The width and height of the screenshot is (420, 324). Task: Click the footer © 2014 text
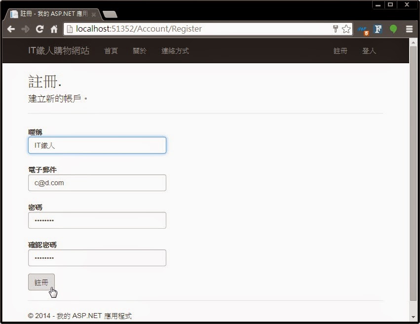click(x=80, y=316)
